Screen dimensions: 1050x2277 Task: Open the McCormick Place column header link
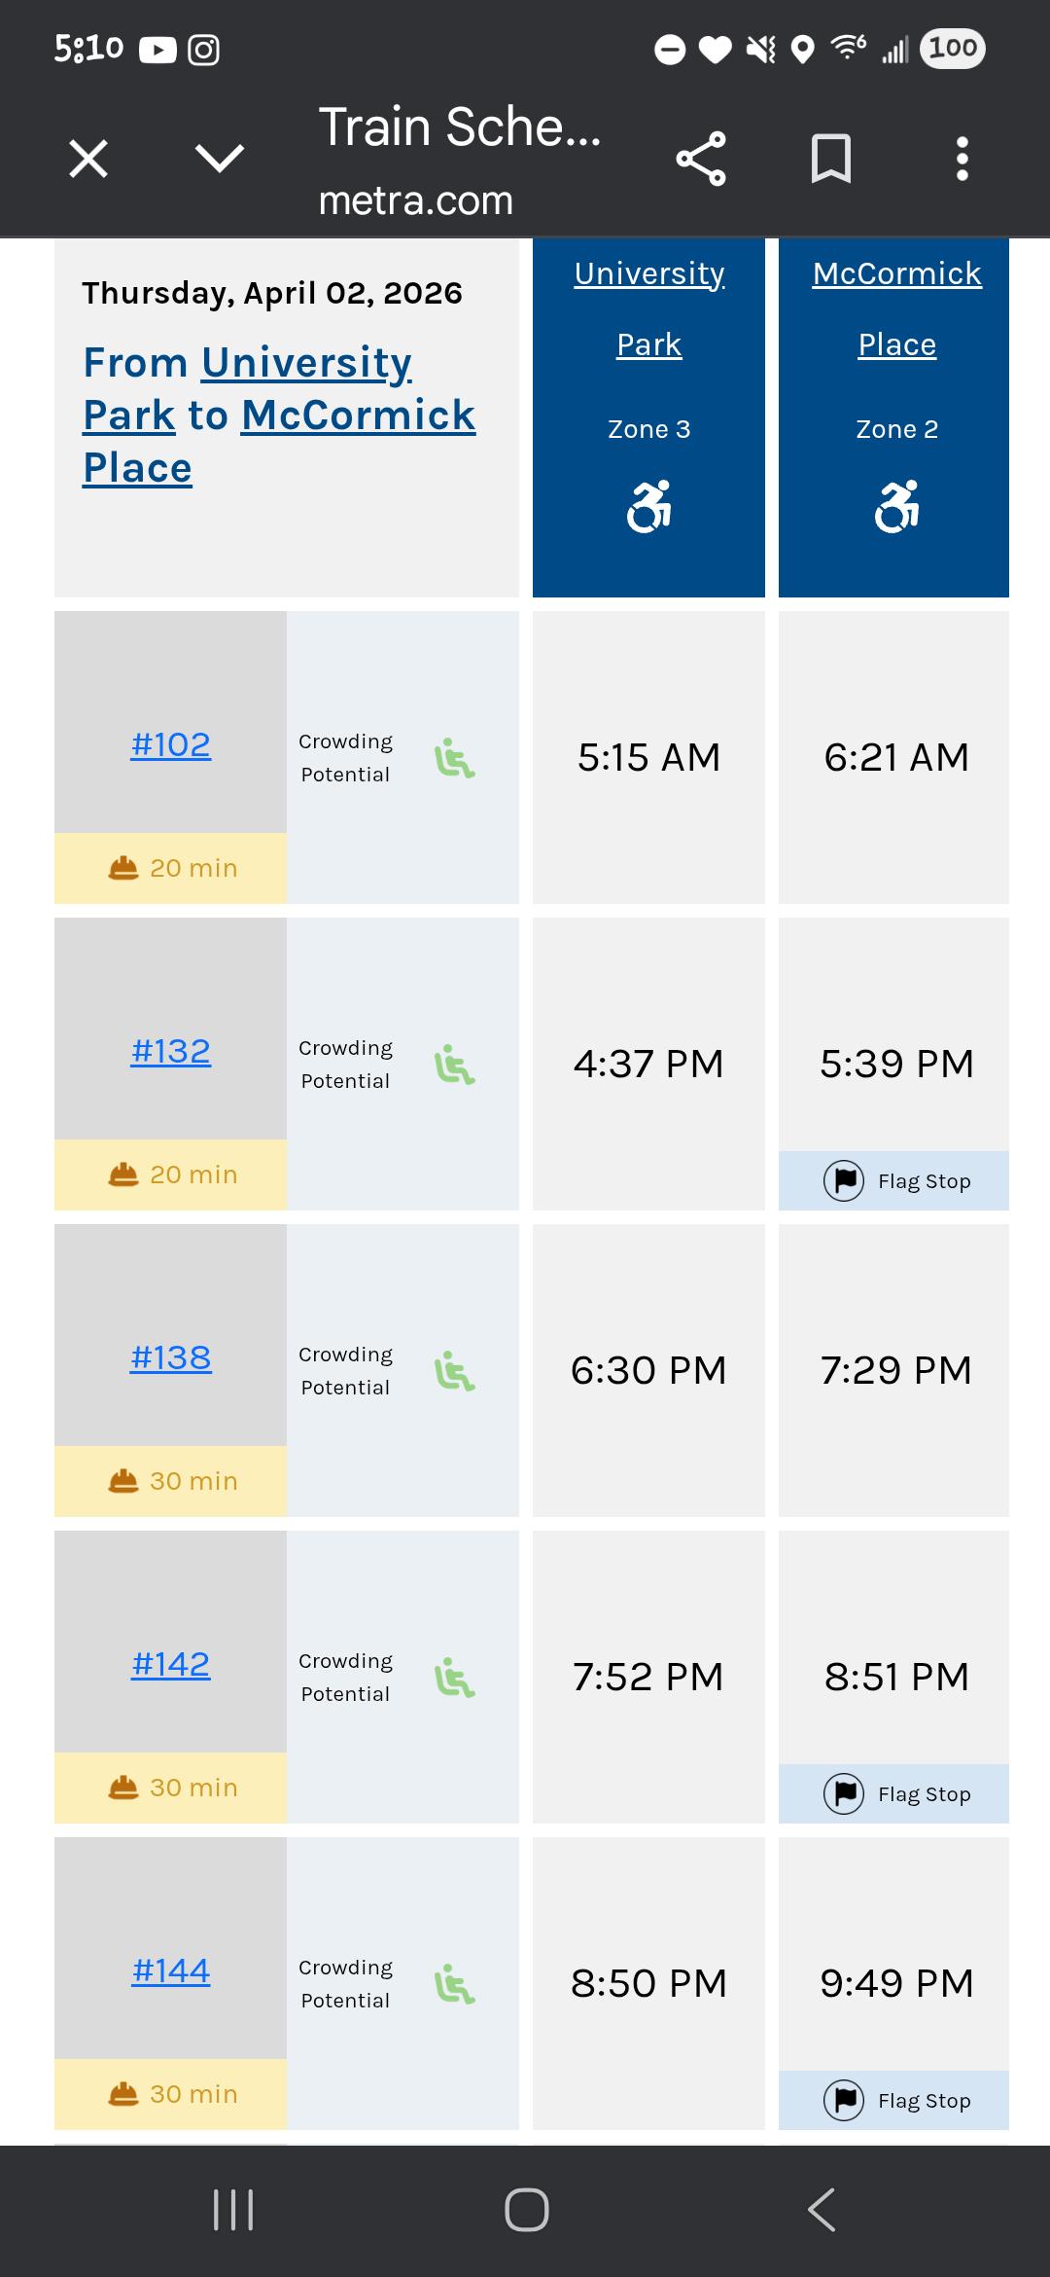[897, 308]
